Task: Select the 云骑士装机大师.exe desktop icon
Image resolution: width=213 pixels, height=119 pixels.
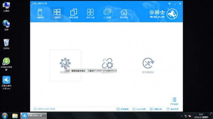Action: point(6,83)
